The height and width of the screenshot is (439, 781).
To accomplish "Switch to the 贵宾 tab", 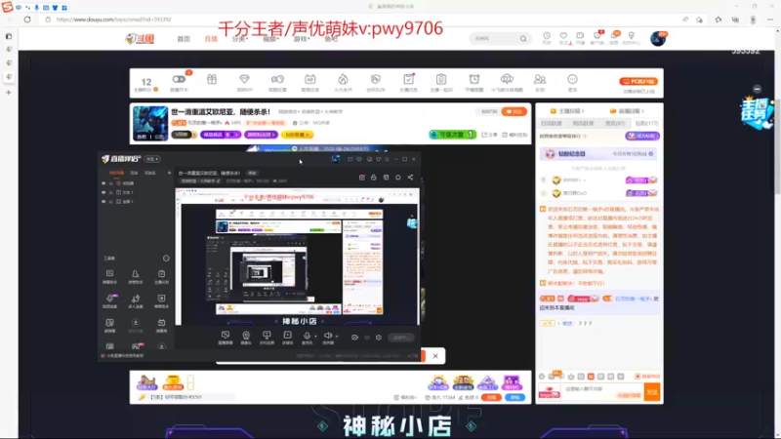I will [615, 123].
